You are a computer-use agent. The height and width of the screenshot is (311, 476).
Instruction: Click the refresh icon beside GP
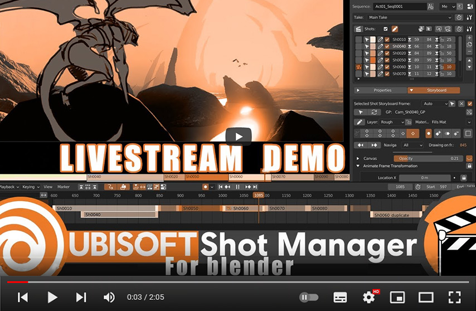click(375, 112)
